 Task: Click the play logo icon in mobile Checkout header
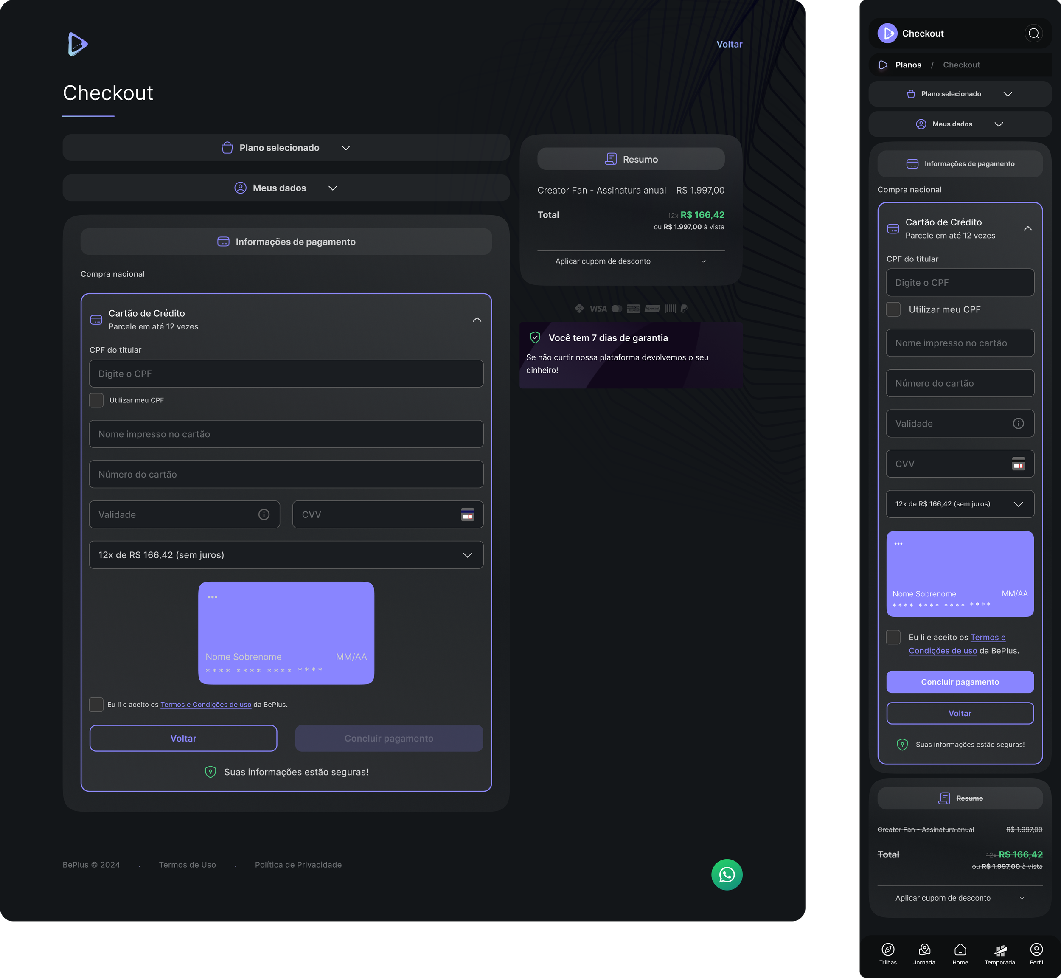887,34
